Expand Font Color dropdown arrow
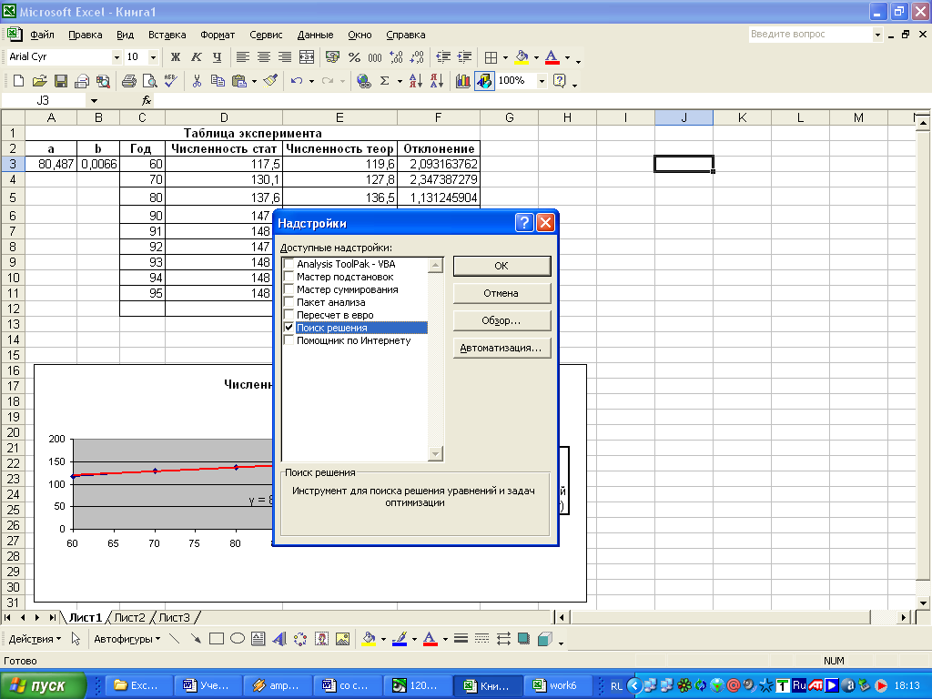Image resolution: width=932 pixels, height=699 pixels. (x=567, y=57)
